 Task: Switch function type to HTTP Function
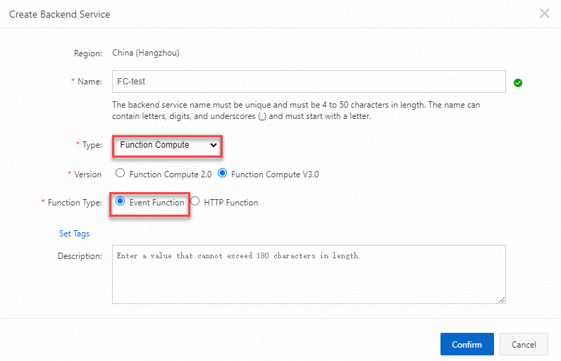tap(195, 202)
